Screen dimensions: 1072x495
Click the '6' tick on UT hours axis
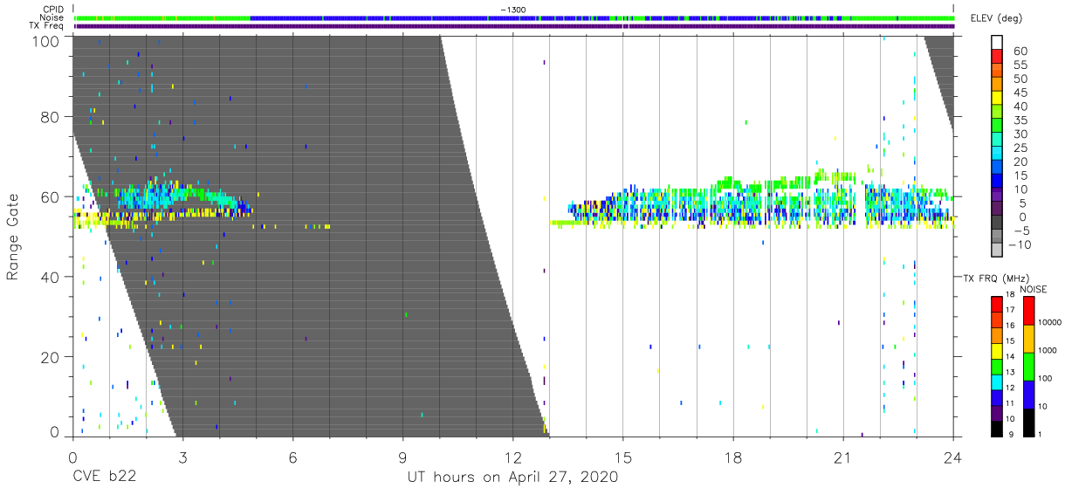tap(292, 457)
